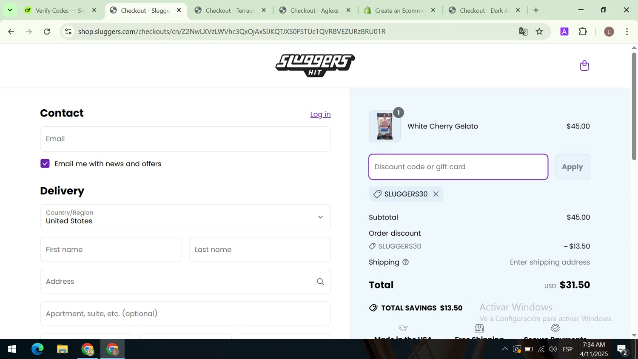
Task: Focus the First name field
Action: tap(111, 250)
